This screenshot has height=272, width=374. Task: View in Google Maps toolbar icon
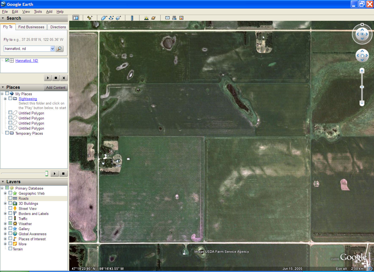(181, 18)
